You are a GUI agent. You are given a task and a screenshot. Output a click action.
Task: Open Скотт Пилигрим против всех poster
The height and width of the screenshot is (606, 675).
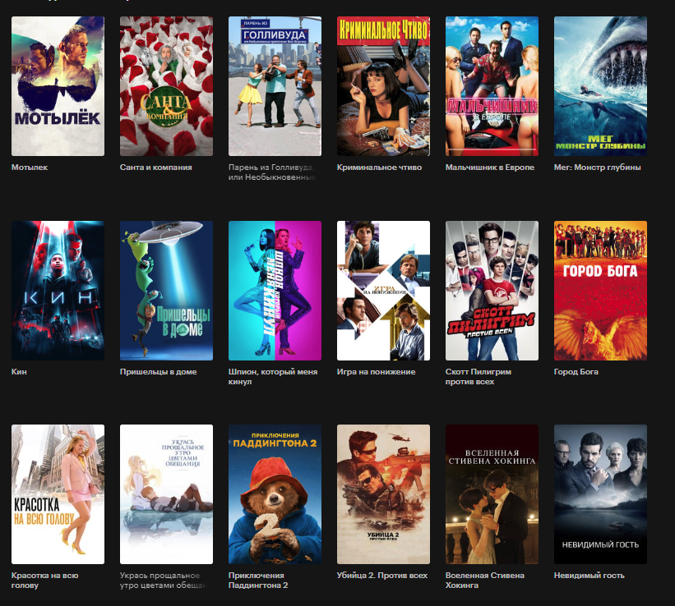492,291
